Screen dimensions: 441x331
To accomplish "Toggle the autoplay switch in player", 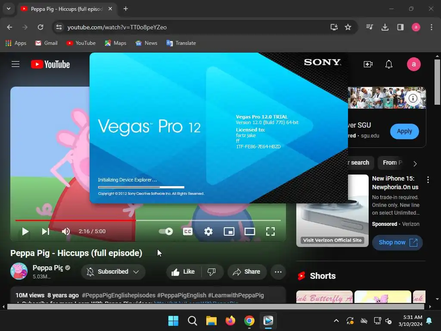I will pyautogui.click(x=166, y=231).
